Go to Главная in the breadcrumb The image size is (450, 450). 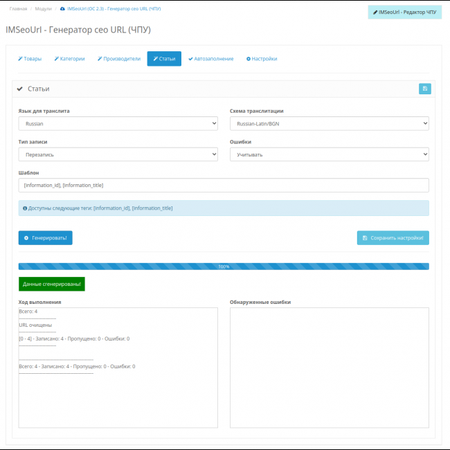[x=19, y=8]
